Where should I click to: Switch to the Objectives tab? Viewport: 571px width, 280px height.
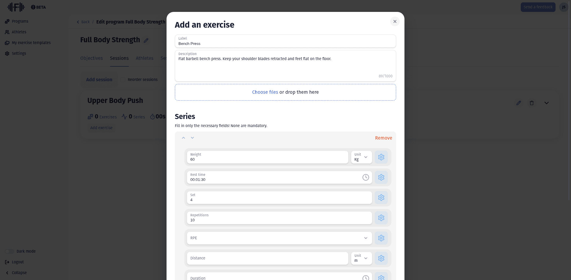(91, 58)
